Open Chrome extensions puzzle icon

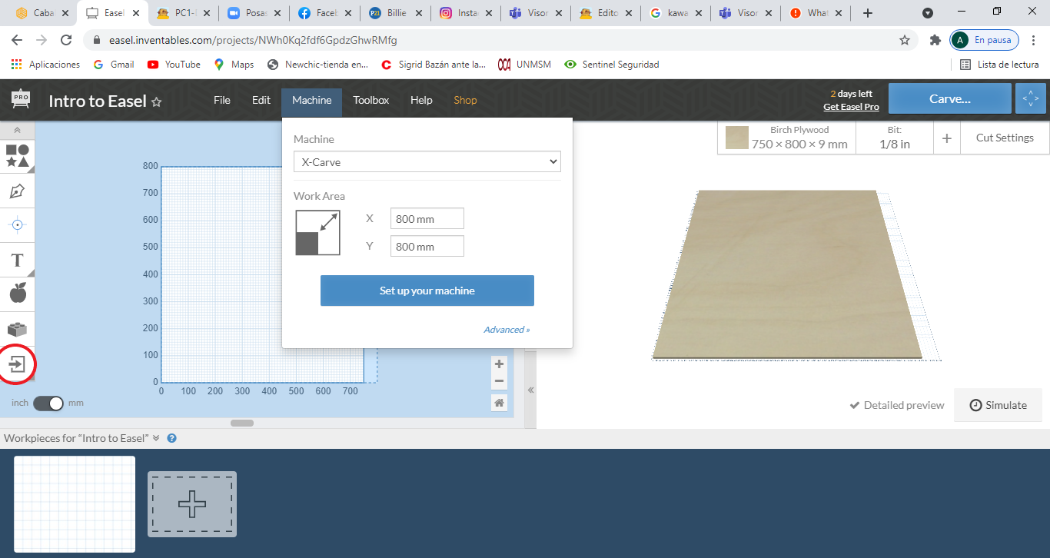coord(935,40)
